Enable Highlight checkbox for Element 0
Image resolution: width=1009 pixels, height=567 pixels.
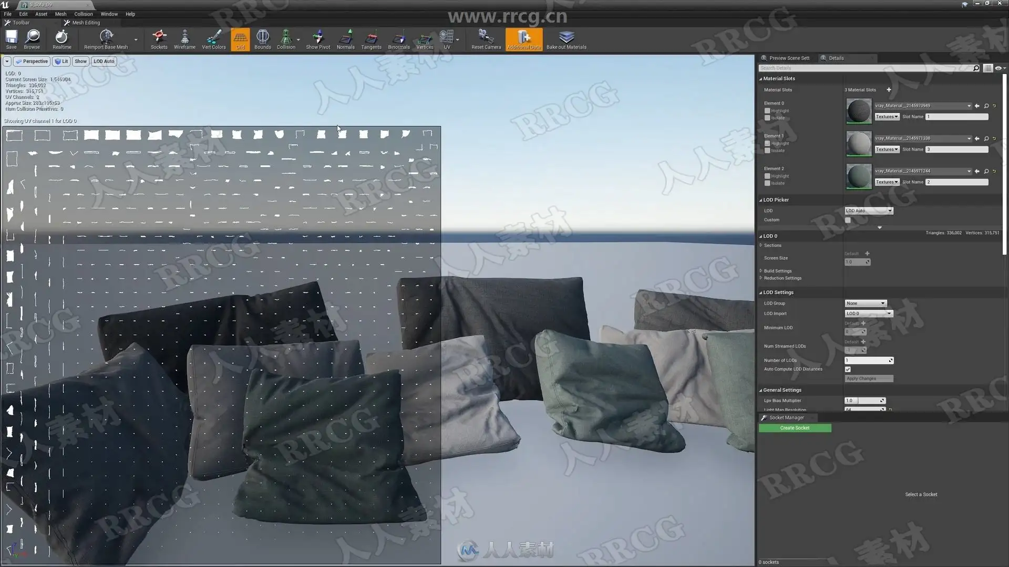point(767,111)
